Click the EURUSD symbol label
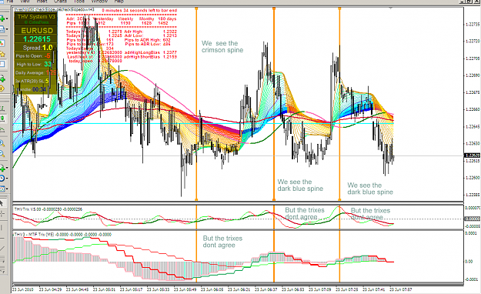The width and height of the screenshot is (481, 294). [37, 31]
